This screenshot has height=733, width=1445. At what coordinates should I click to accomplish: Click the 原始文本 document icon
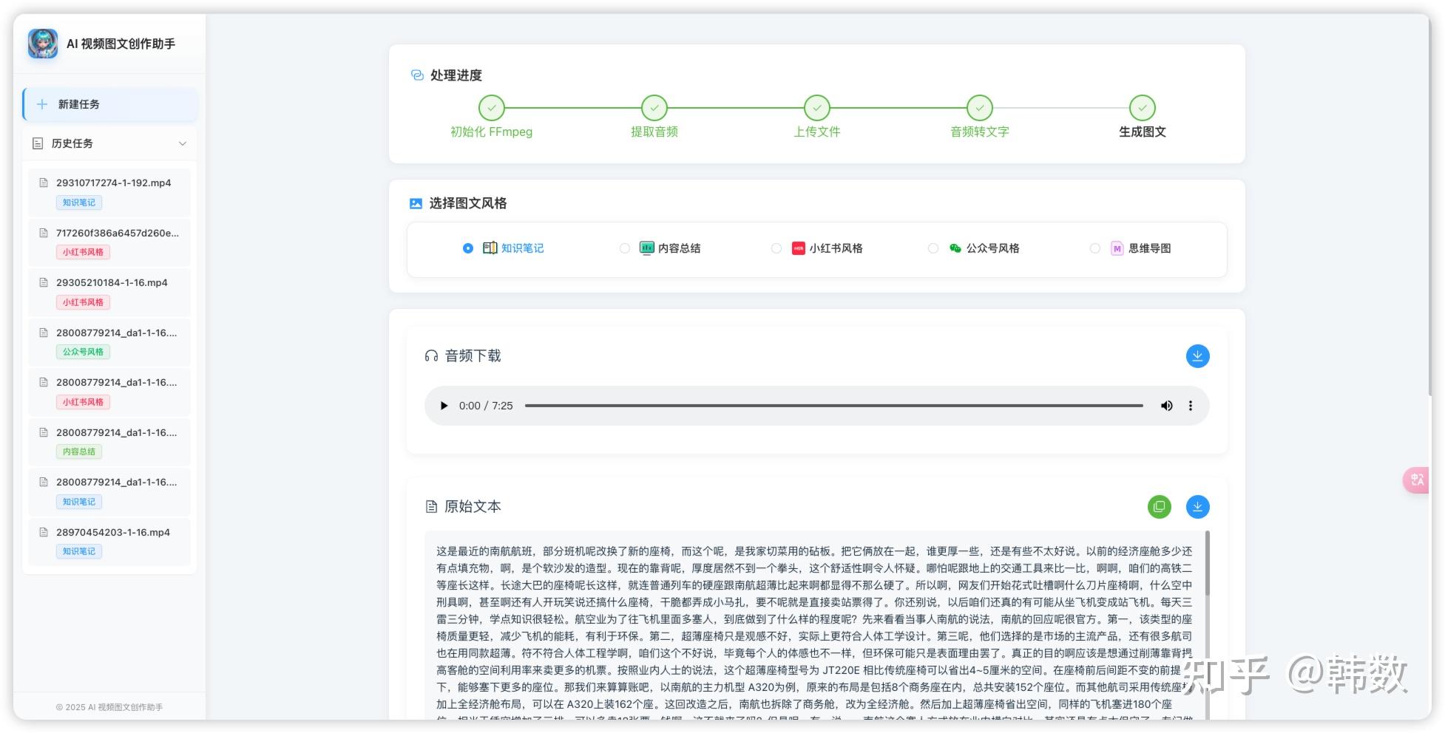pyautogui.click(x=430, y=507)
